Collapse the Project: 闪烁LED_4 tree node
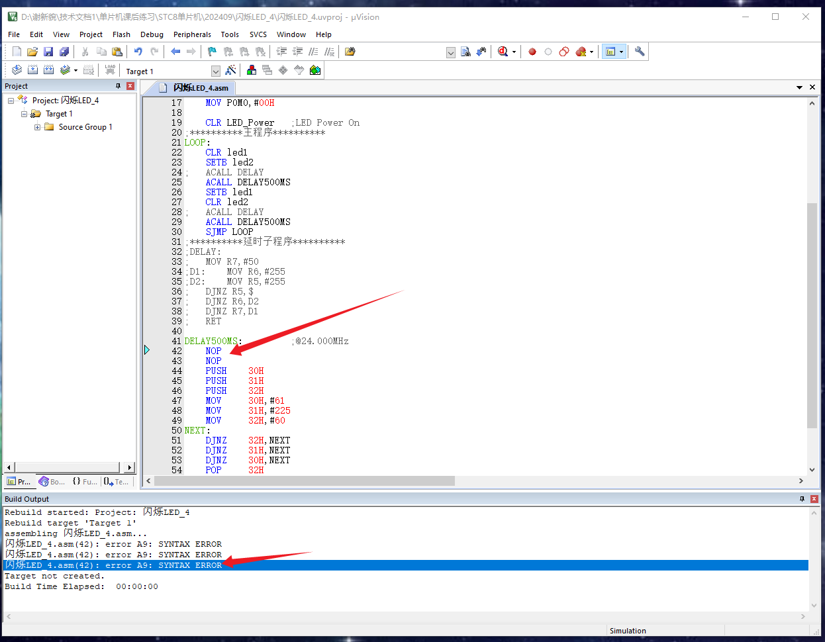 click(x=11, y=101)
